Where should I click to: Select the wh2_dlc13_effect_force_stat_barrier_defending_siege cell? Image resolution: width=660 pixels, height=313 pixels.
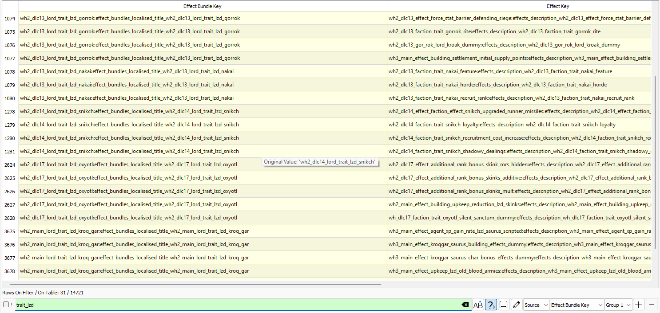pos(519,18)
